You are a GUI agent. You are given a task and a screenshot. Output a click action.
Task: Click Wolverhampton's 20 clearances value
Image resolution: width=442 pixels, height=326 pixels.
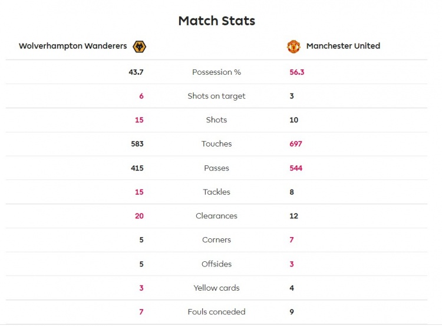coord(139,216)
